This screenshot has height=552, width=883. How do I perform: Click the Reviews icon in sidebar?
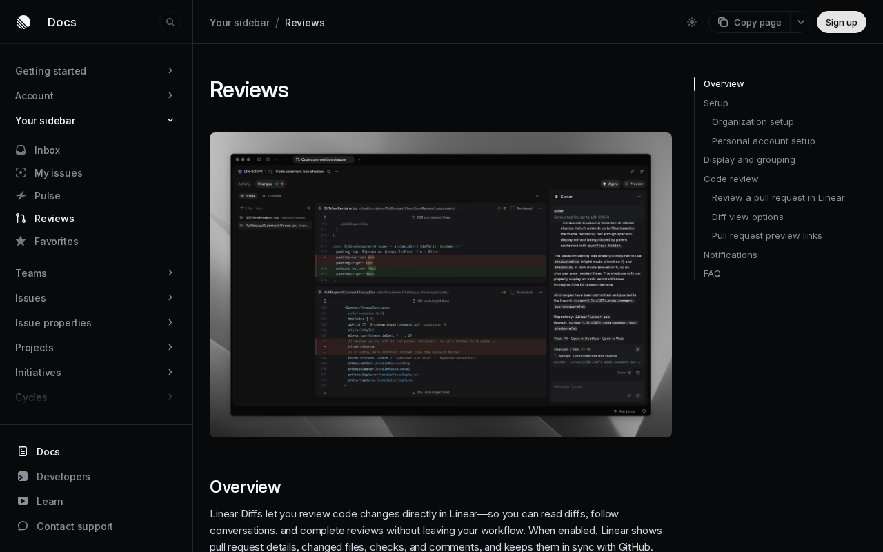(x=21, y=218)
